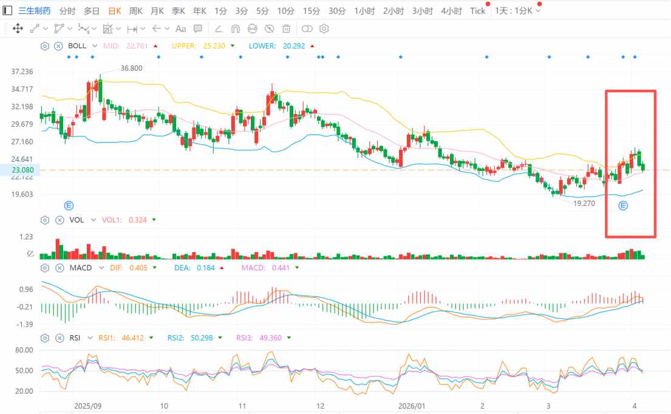Image resolution: width=671 pixels, height=414 pixels.
Task: Switch to the 周K weekly tab
Action: pyautogui.click(x=135, y=11)
